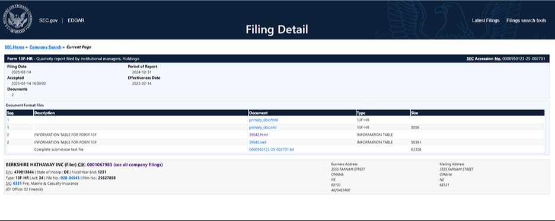Follow the Company Search breadcrumb link
Screen dimensions: 555x221
click(45, 47)
